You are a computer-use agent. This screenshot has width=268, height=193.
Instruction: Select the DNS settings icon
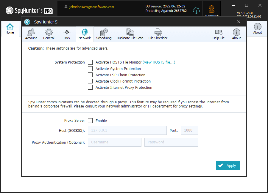click(x=67, y=32)
